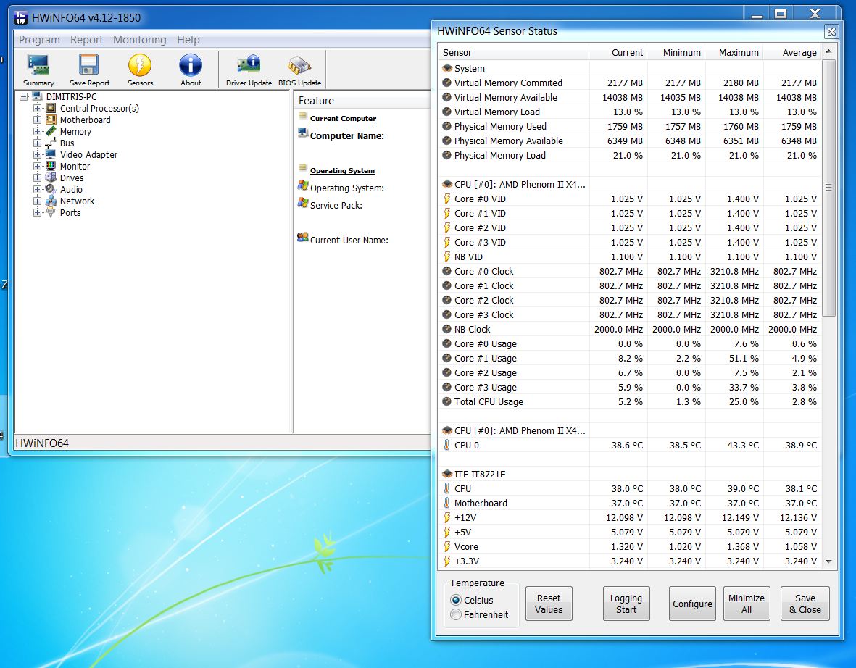This screenshot has width=856, height=668.
Task: Click the DIMITRIS-PC computer icon
Action: pos(37,96)
